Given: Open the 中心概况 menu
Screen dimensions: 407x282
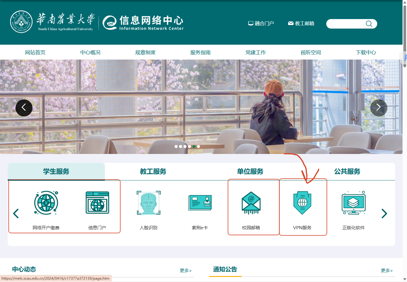Looking at the screenshot, I should coord(90,52).
